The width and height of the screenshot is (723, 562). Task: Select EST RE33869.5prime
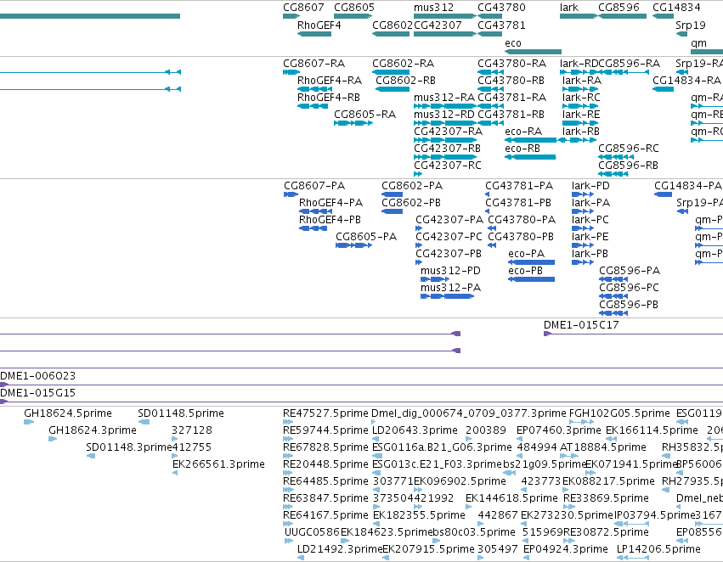point(606,498)
